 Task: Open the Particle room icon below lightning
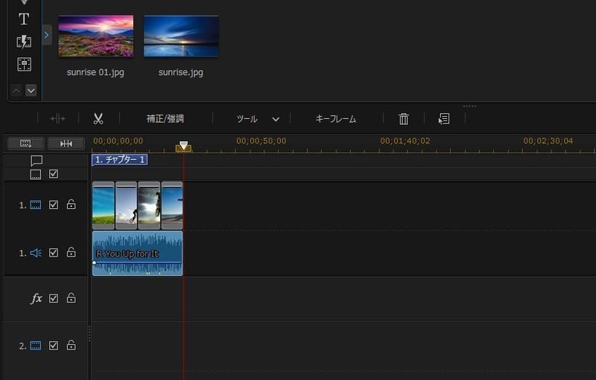(25, 65)
